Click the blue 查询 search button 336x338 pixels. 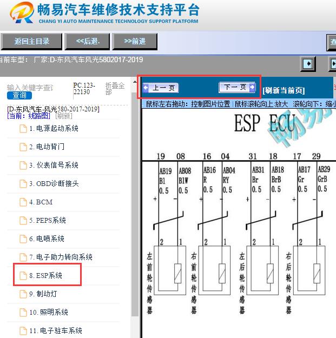click(x=19, y=95)
